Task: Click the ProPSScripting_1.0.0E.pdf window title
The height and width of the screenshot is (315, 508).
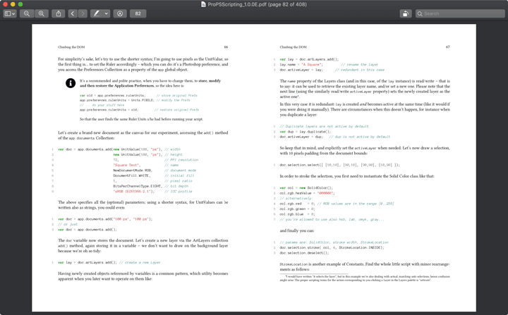Action: pos(257,4)
